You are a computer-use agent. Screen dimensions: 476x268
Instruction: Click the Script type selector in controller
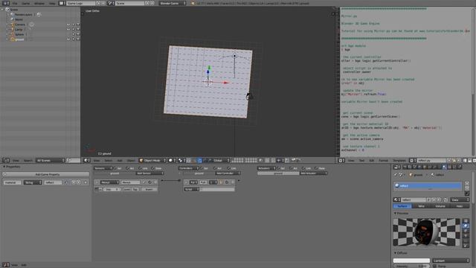click(x=192, y=189)
